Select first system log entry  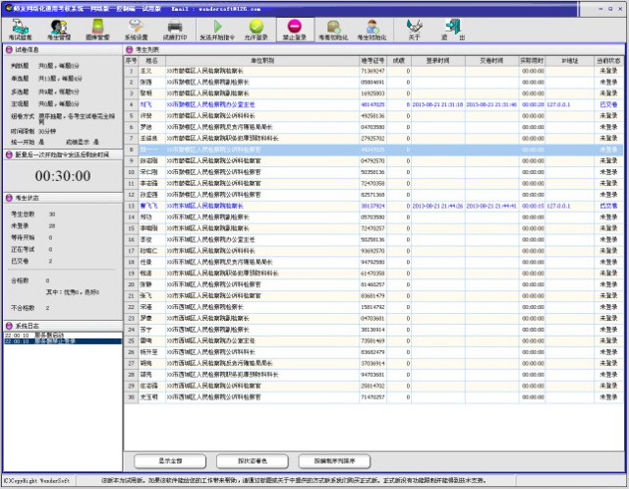coord(63,336)
